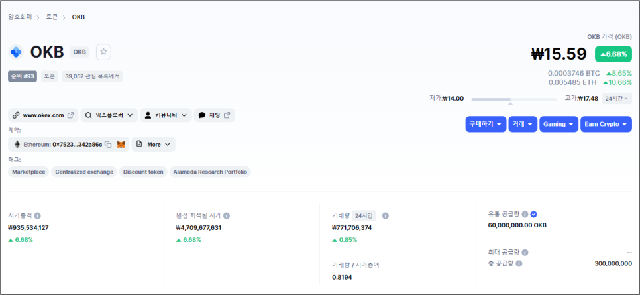Expand the 익스플로러 dropdown
This screenshot has height=295, width=640.
[109, 115]
